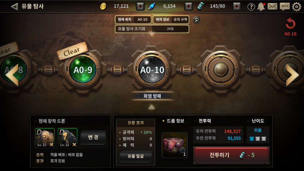The width and height of the screenshot is (304, 171).
Task: Navigate to previous stages with the left arrow
Action: click(12, 75)
